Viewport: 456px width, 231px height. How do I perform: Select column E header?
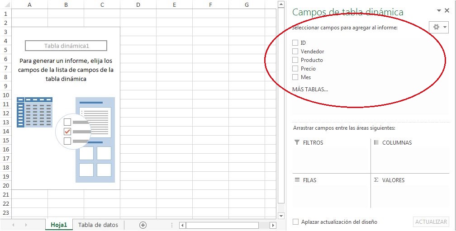(x=174, y=5)
